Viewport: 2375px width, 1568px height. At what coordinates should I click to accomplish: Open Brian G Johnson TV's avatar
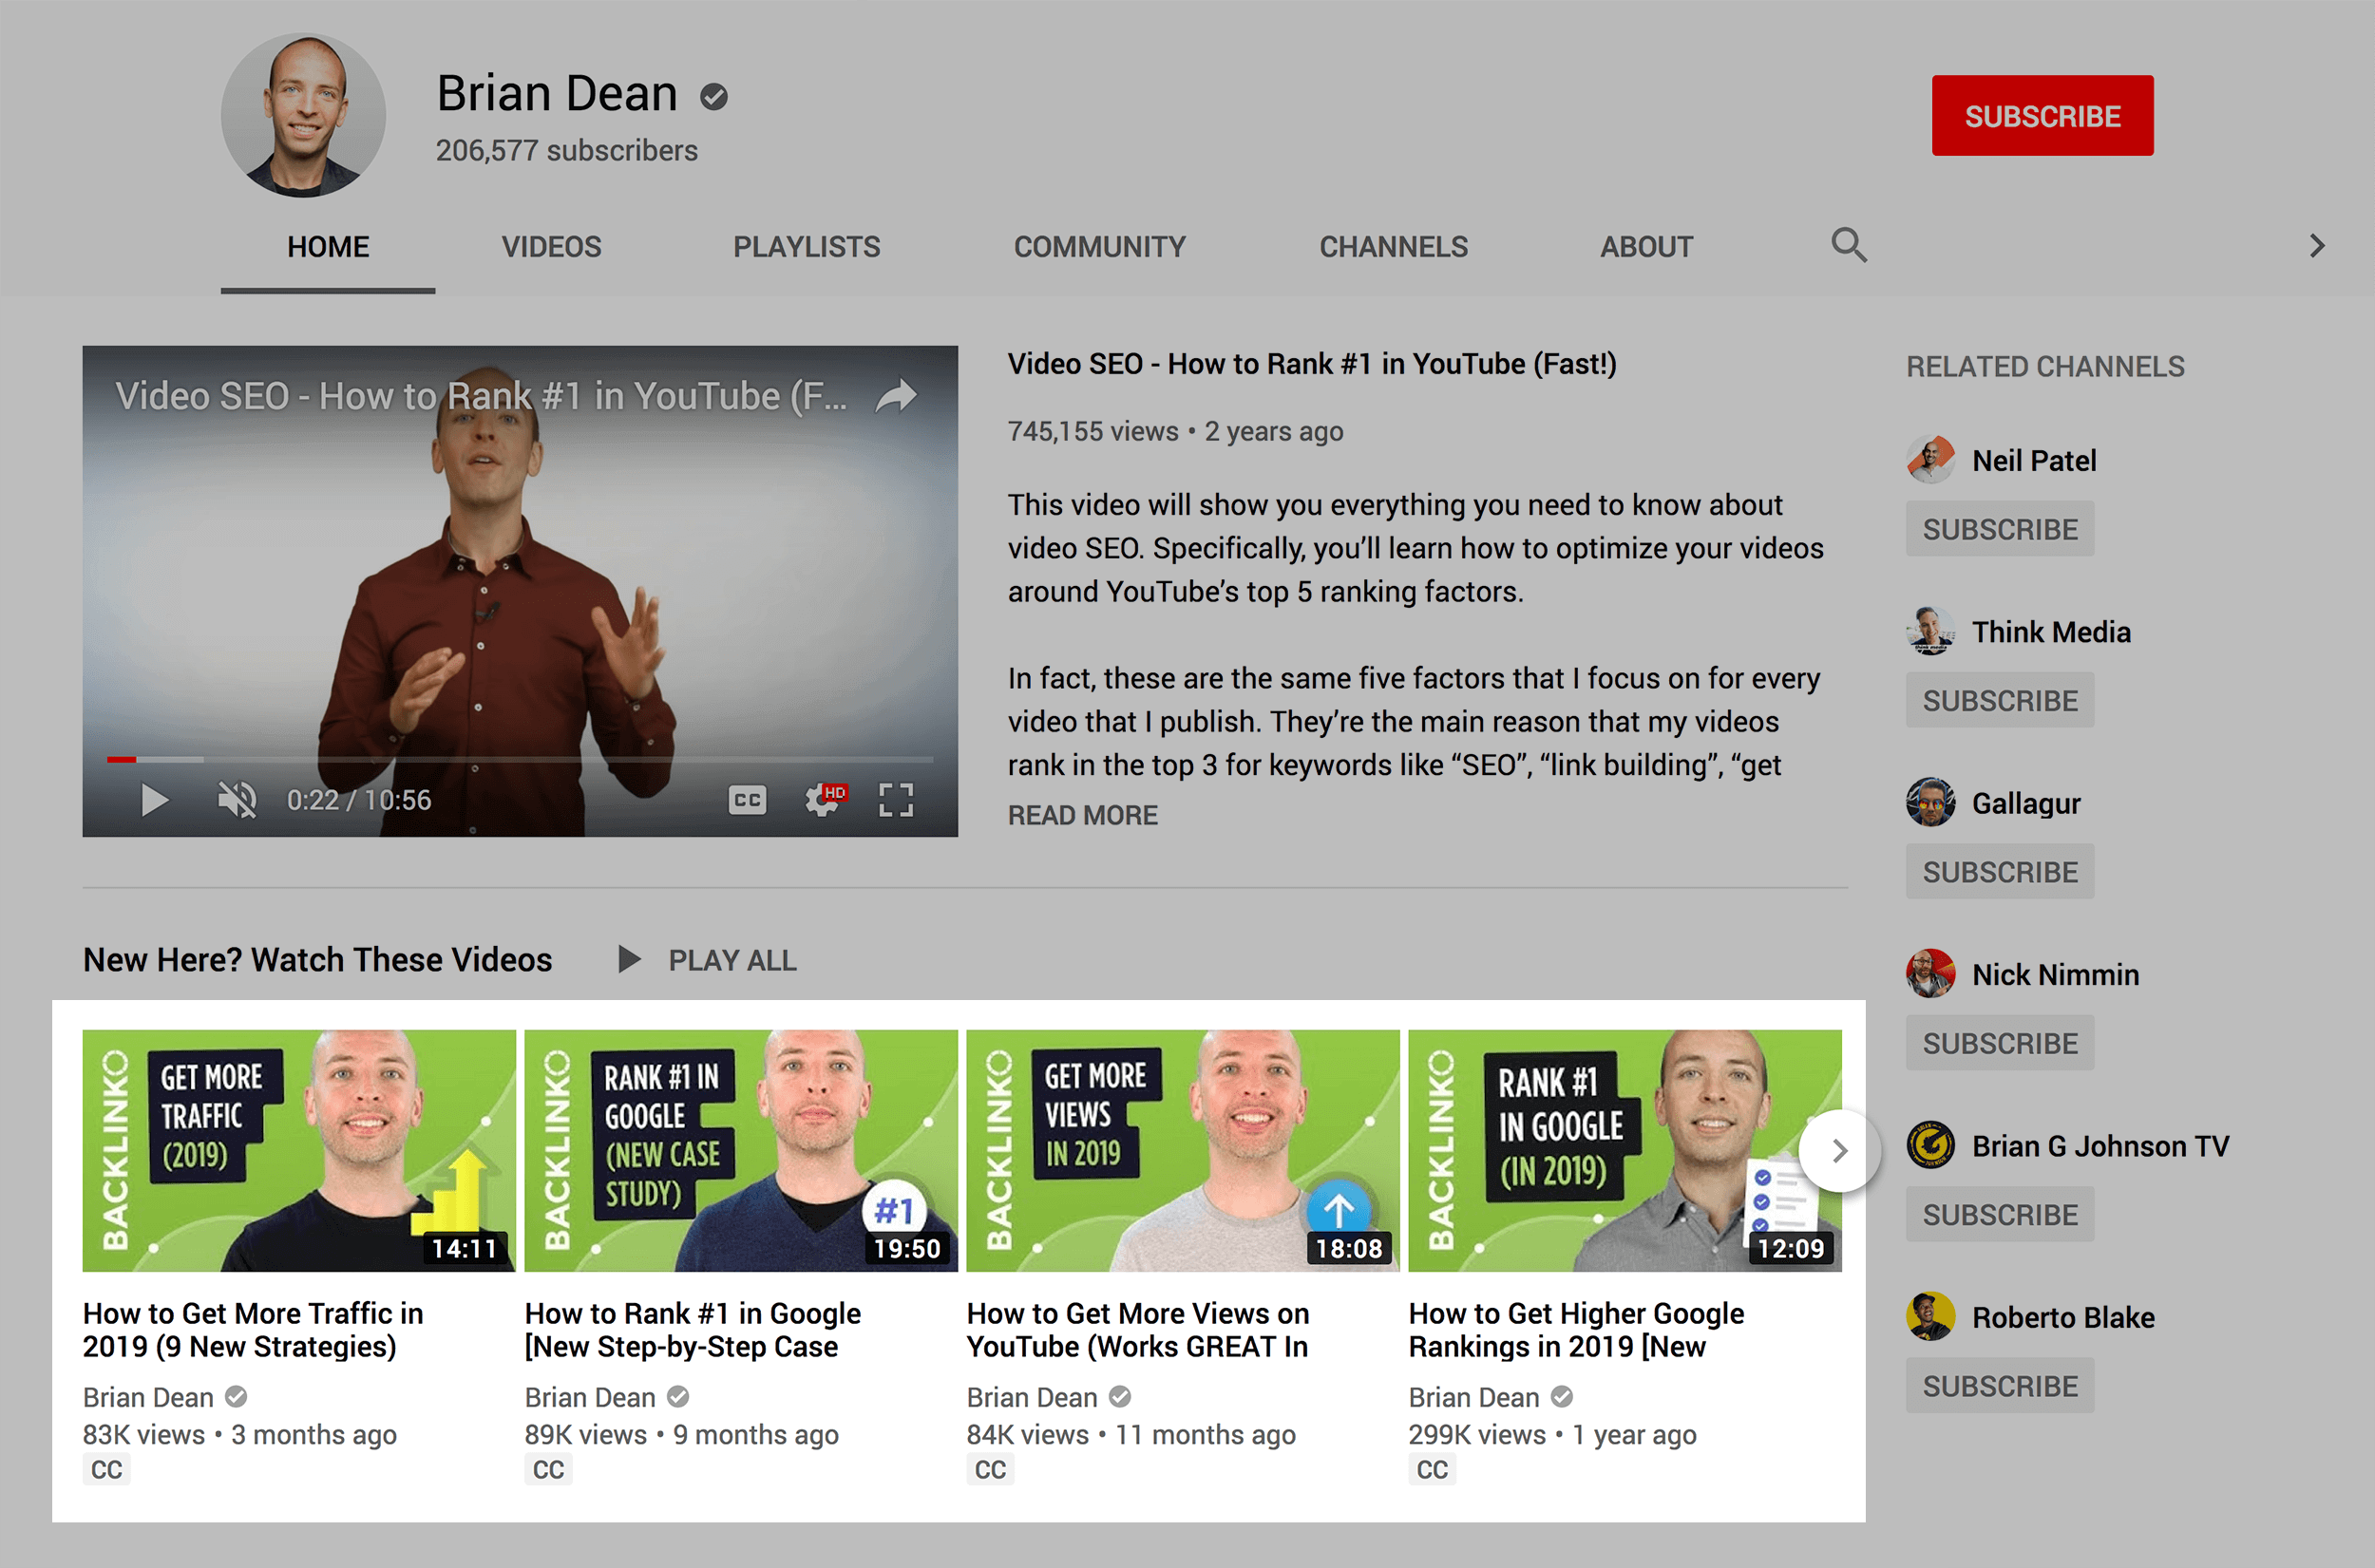[1930, 1146]
